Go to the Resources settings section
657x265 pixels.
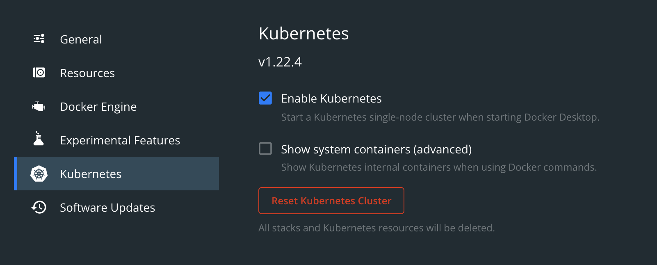click(x=87, y=73)
